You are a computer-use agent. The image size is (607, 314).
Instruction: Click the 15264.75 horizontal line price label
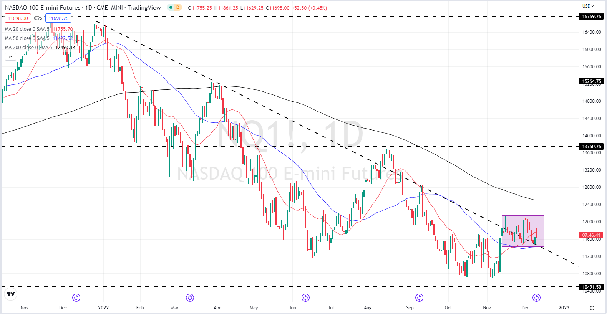pyautogui.click(x=592, y=81)
